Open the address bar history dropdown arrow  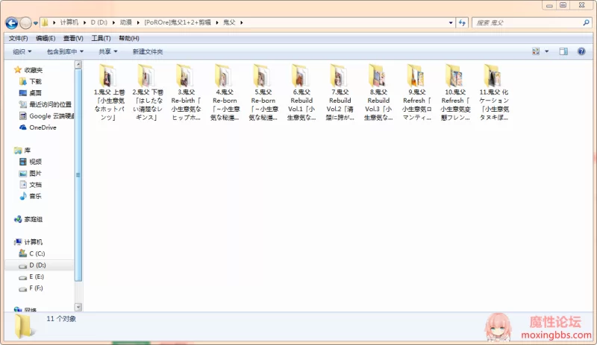point(451,23)
